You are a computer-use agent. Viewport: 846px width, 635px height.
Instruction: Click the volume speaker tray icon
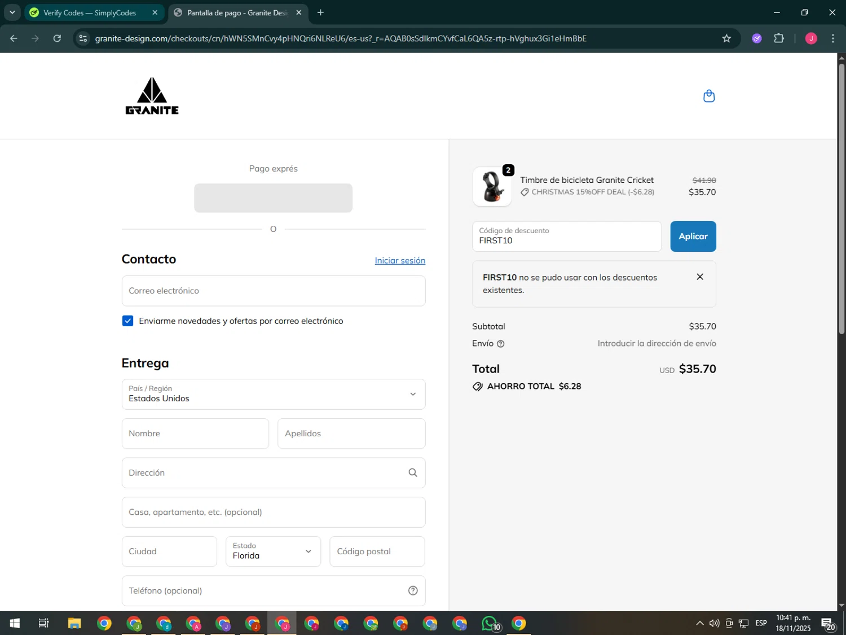point(714,623)
